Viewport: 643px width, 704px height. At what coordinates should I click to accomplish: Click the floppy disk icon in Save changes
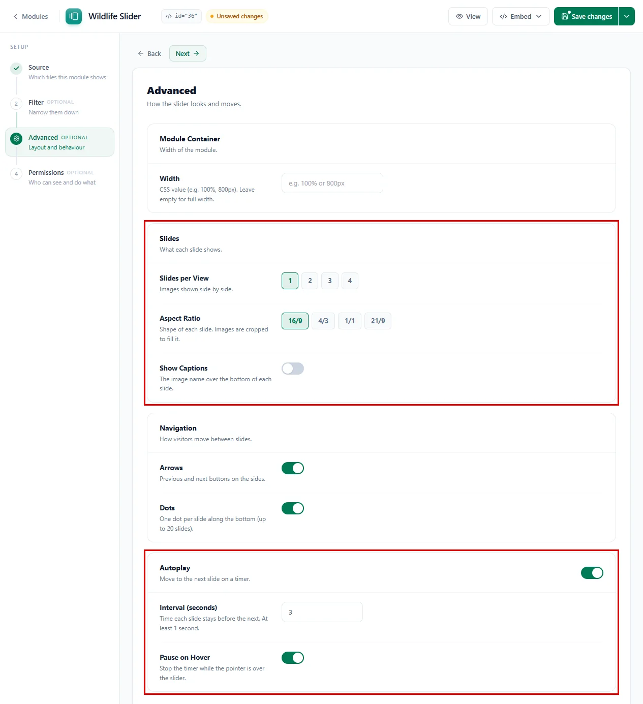(x=565, y=16)
